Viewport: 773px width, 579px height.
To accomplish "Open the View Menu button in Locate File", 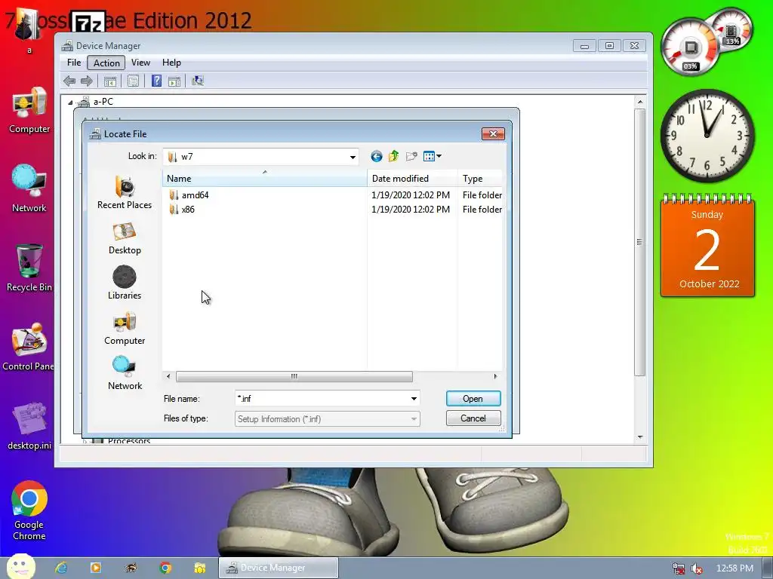I will pos(433,157).
